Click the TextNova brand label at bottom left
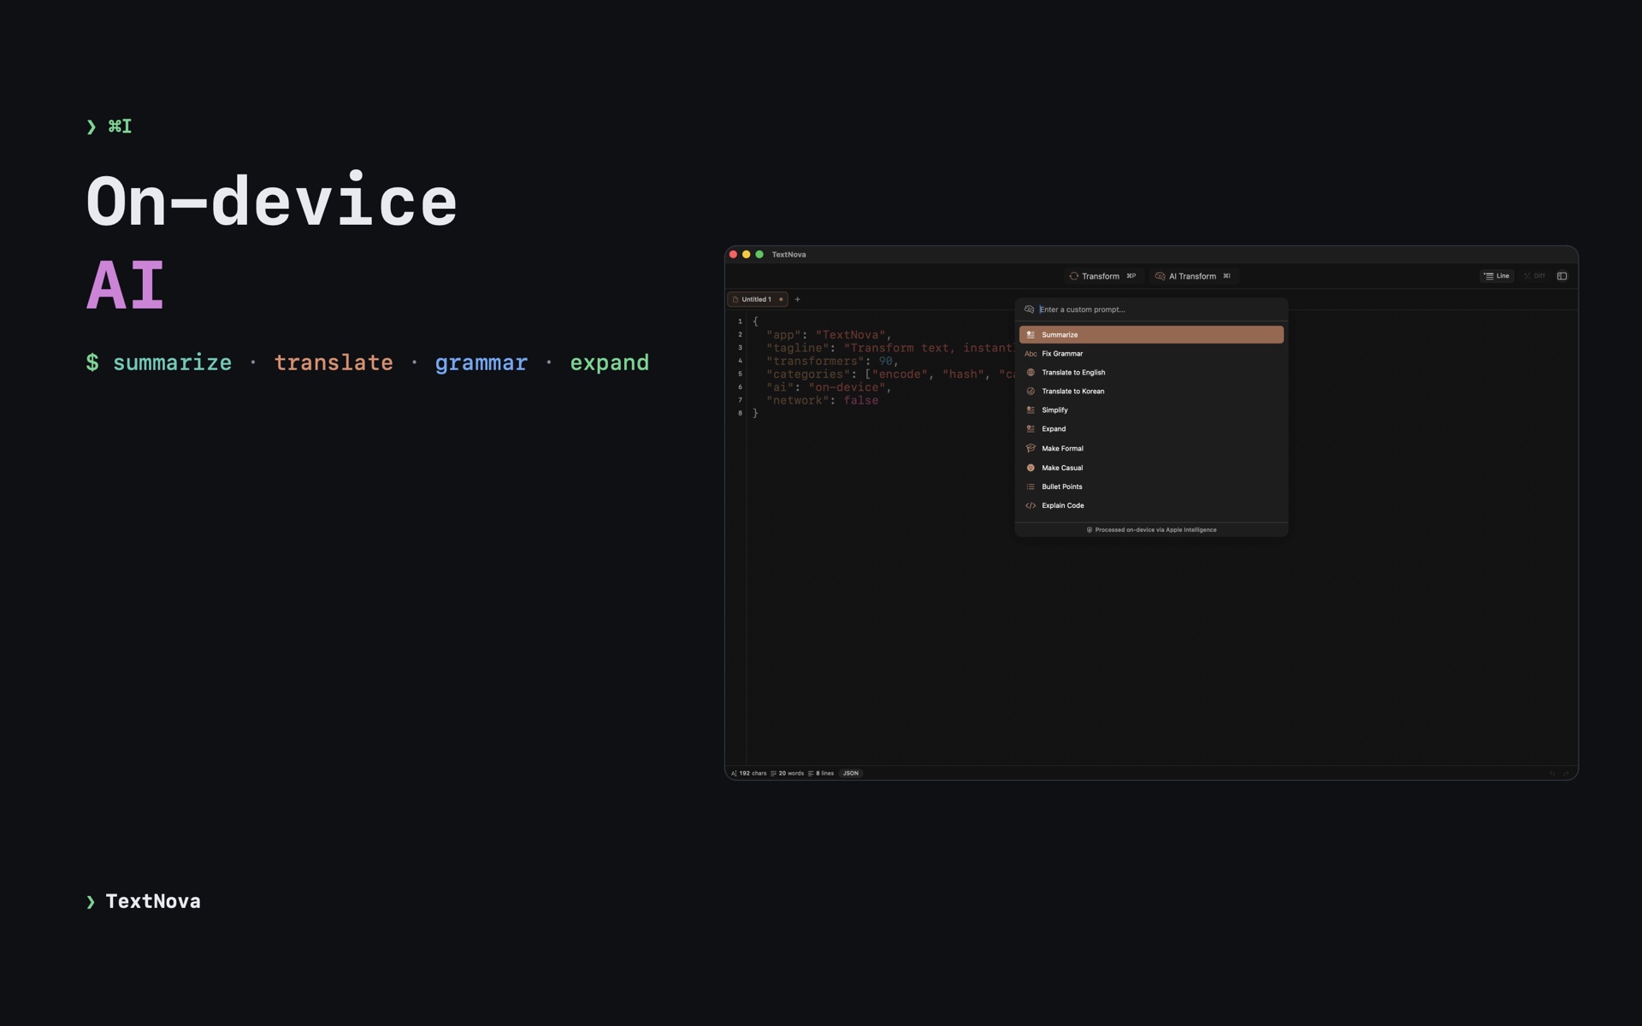 [153, 901]
